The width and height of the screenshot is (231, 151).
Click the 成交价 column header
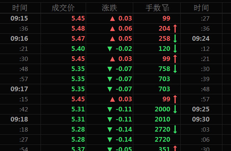point(63,8)
